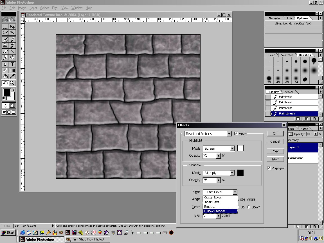
Task: Open the Shadow Opacity slider arrow
Action: 219,180
